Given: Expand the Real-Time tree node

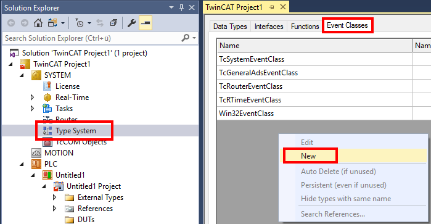Looking at the screenshot, I should tap(32, 97).
